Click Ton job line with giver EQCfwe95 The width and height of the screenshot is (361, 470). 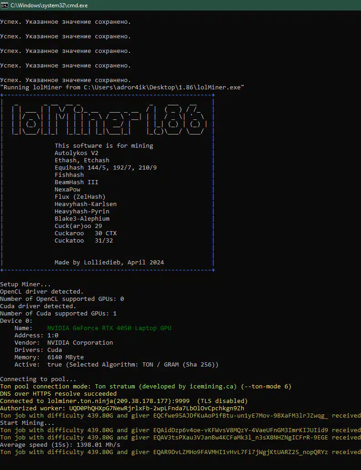click(180, 416)
